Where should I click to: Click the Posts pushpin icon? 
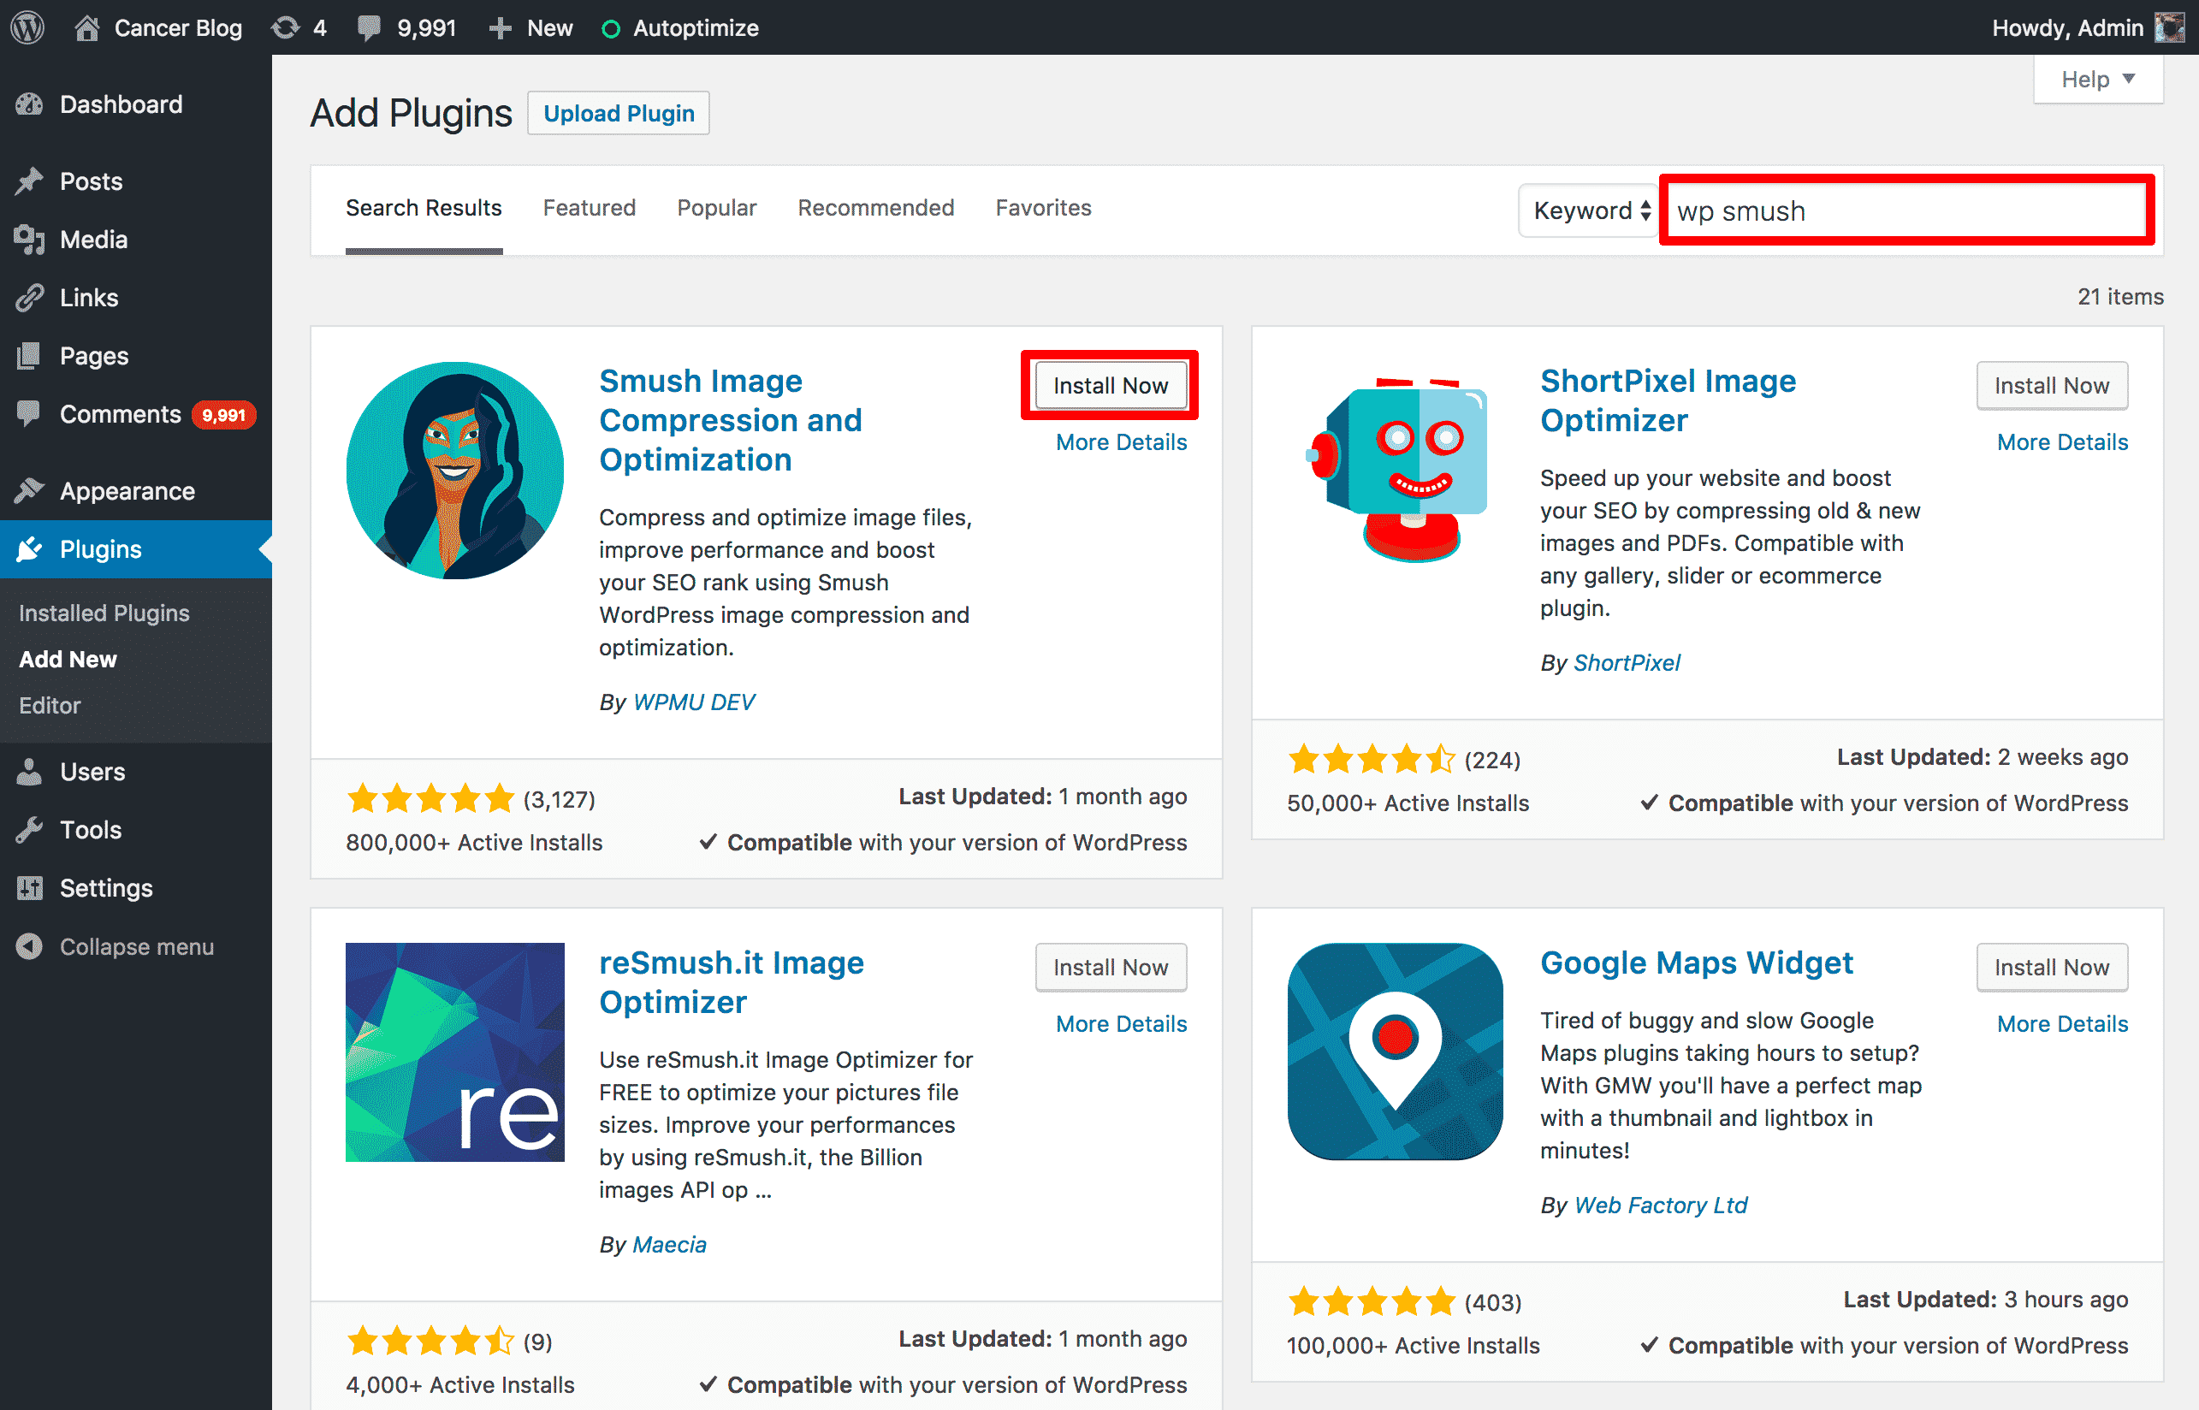pos(29,181)
